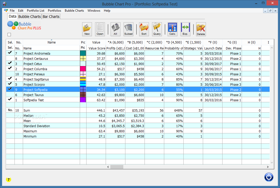Open the Portfolios menu
This screenshot has width=280, height=188.
click(54, 11)
